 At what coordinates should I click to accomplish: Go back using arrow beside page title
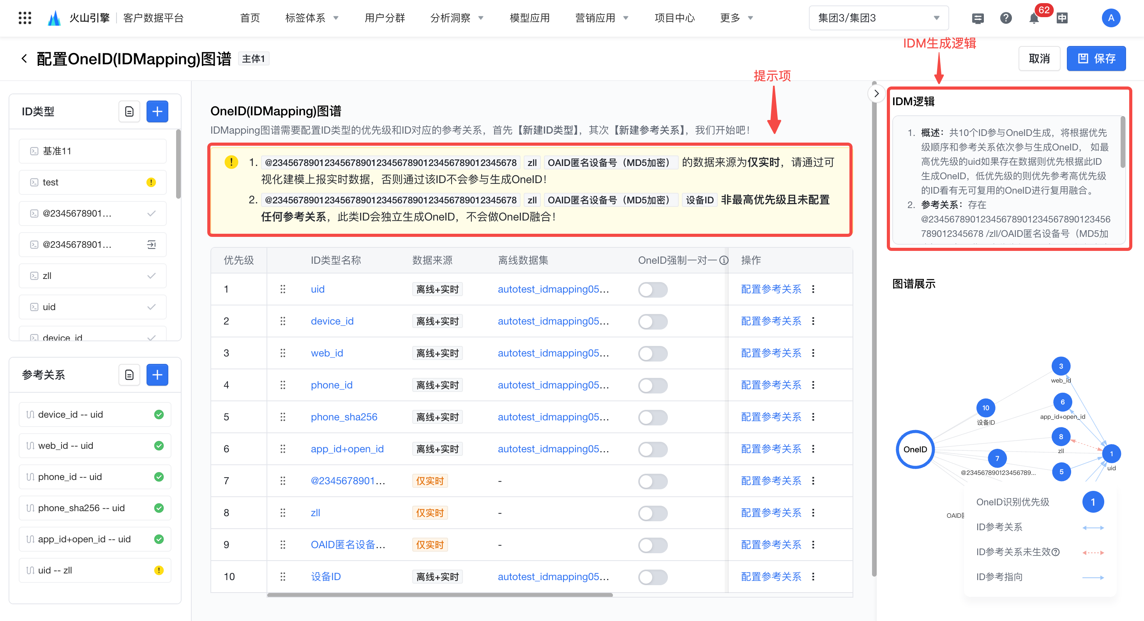24,58
